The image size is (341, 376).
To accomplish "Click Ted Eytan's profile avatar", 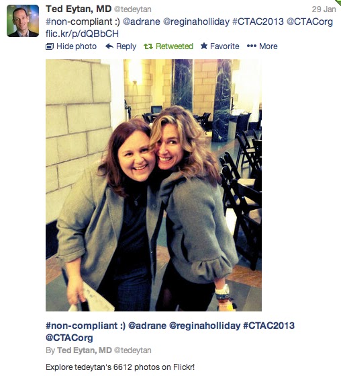I will 23,21.
